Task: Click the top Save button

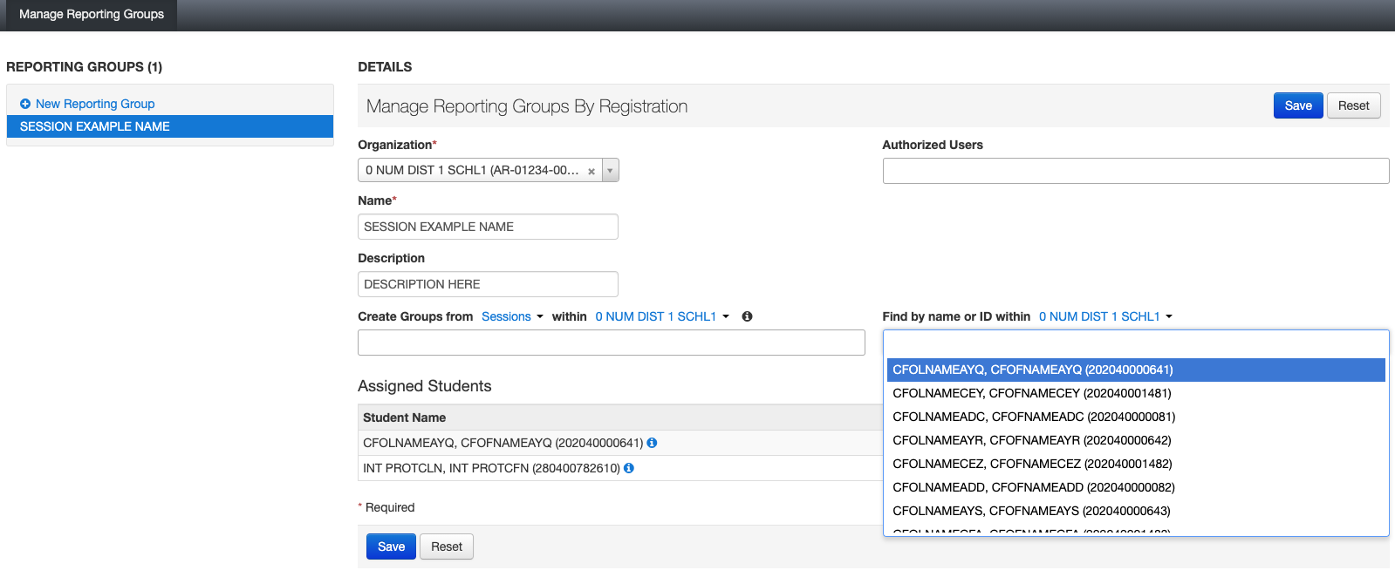Action: (x=1297, y=105)
